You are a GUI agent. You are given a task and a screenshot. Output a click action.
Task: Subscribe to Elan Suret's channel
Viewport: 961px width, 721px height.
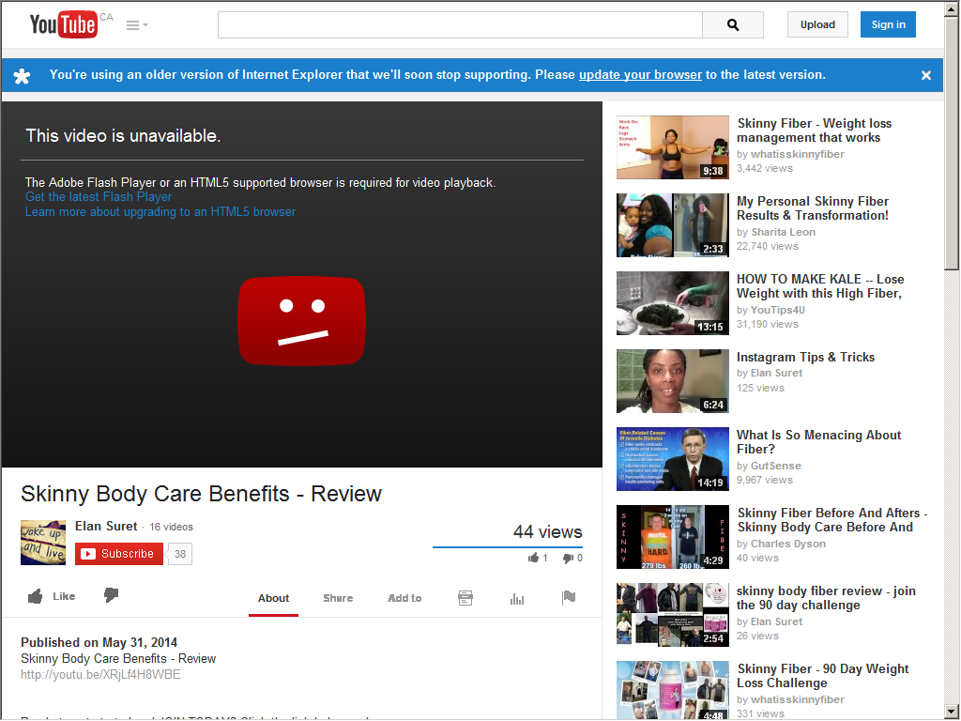click(x=119, y=554)
